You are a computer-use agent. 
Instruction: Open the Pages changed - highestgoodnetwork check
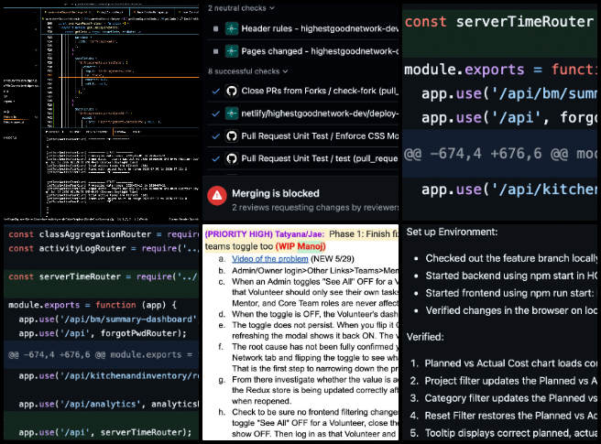pos(320,51)
